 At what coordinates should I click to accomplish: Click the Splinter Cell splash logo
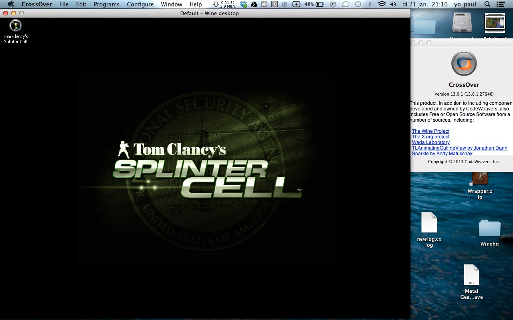207,170
